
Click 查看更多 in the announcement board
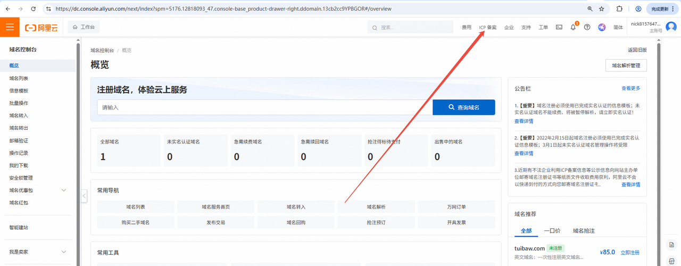(x=630, y=88)
